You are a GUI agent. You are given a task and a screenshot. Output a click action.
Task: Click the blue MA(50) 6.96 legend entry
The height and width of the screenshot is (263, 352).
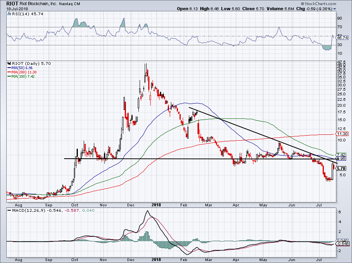(x=20, y=68)
